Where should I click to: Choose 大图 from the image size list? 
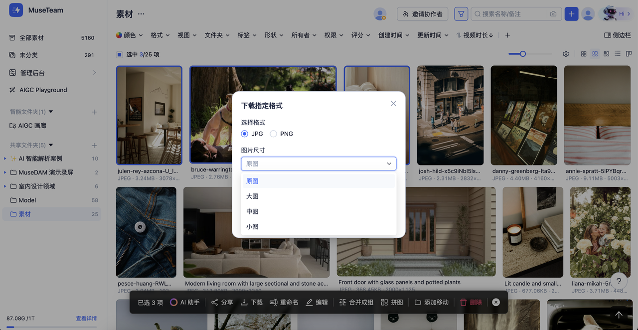(x=252, y=196)
